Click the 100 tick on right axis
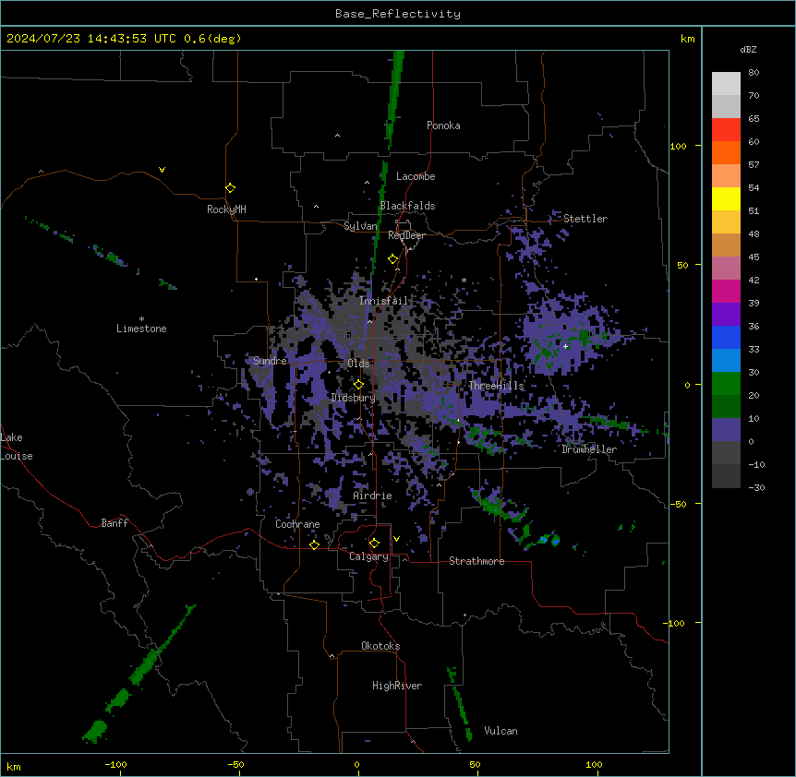The height and width of the screenshot is (777, 796). 678,146
